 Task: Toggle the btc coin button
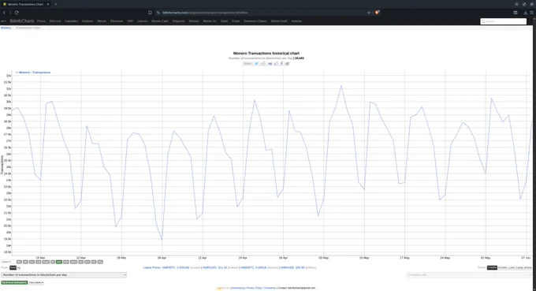click(x=19, y=262)
